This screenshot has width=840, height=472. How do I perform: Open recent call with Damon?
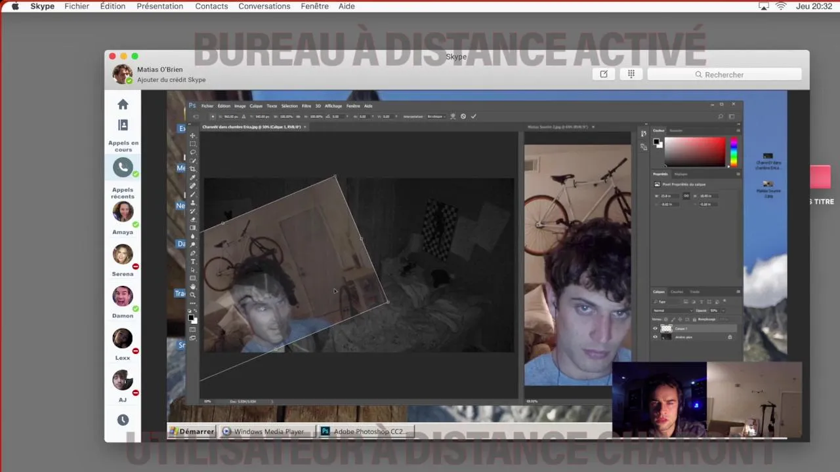pyautogui.click(x=123, y=296)
